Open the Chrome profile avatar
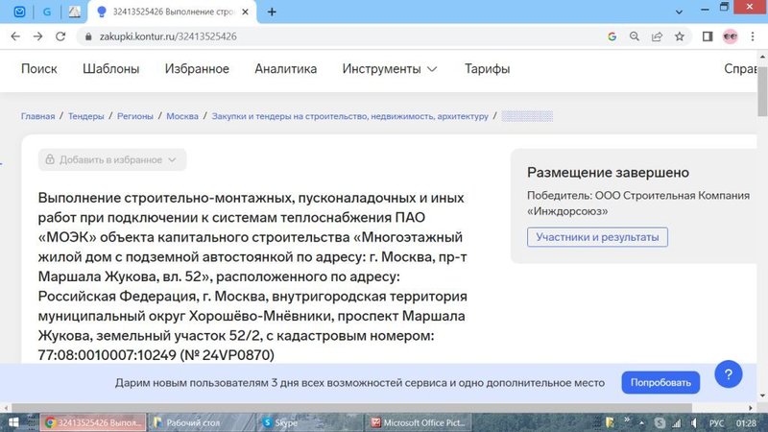This screenshot has height=432, width=768. click(x=731, y=36)
